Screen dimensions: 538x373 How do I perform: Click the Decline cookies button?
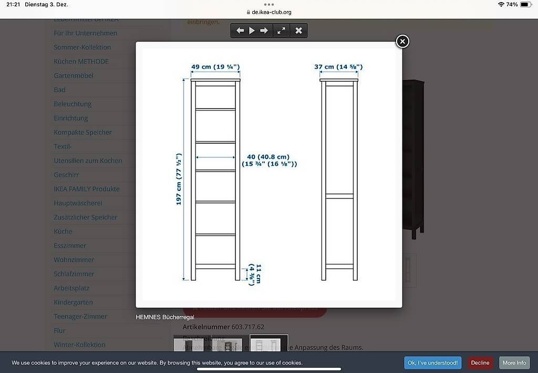(x=480, y=363)
